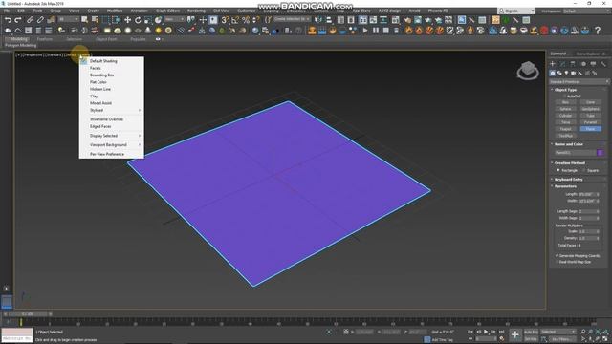Select the Select and Move tool

pyautogui.click(x=127, y=20)
